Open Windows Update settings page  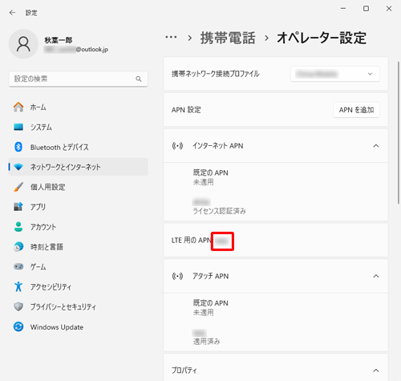pos(79,326)
